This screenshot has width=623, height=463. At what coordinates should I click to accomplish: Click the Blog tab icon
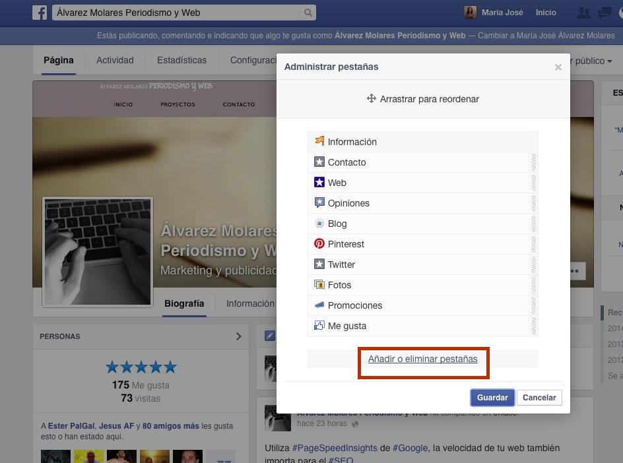pyautogui.click(x=319, y=224)
